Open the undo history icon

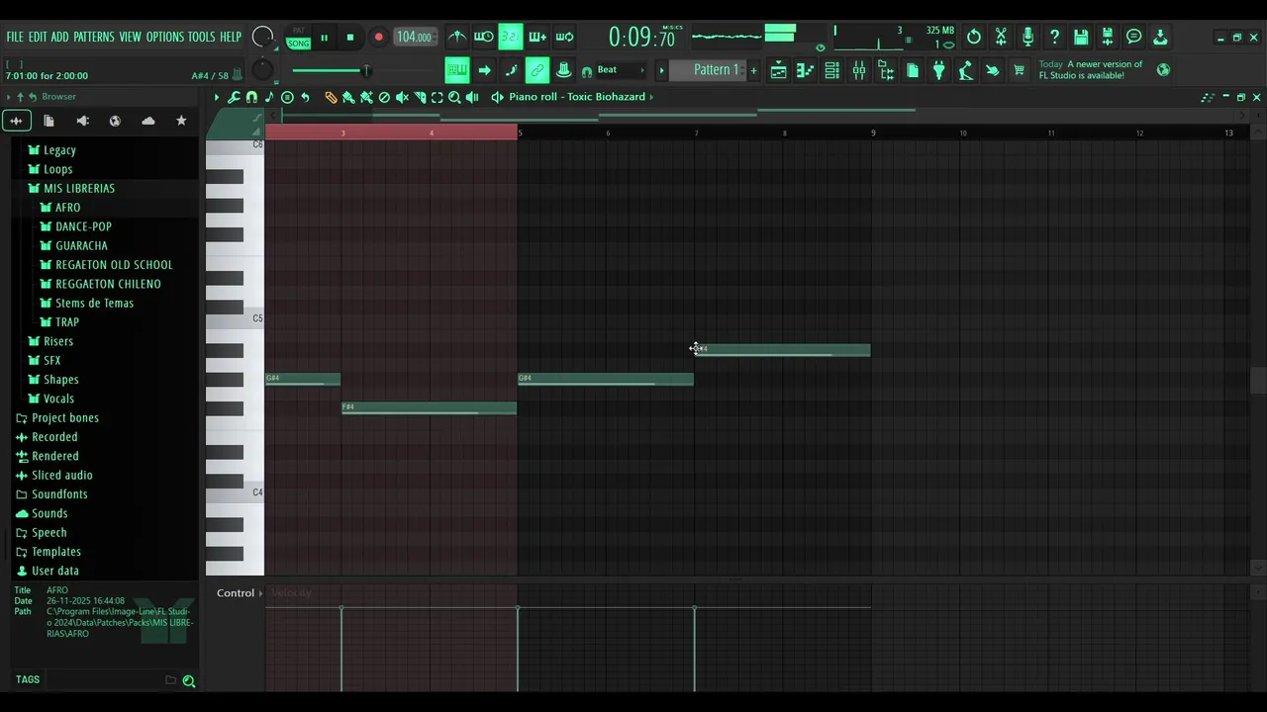974,38
